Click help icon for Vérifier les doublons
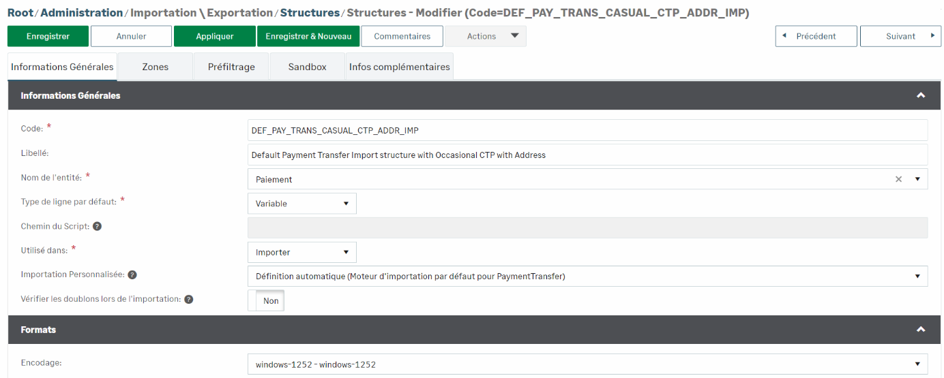 (x=189, y=300)
